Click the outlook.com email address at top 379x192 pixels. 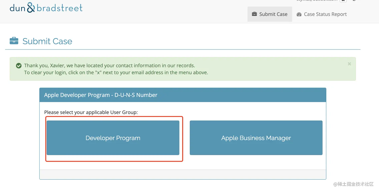[x=317, y=1]
